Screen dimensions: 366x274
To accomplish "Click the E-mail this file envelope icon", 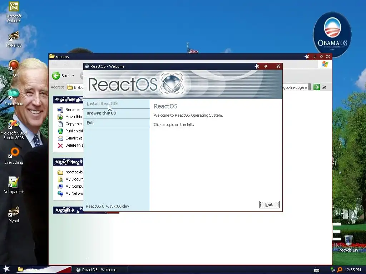I will [60, 138].
